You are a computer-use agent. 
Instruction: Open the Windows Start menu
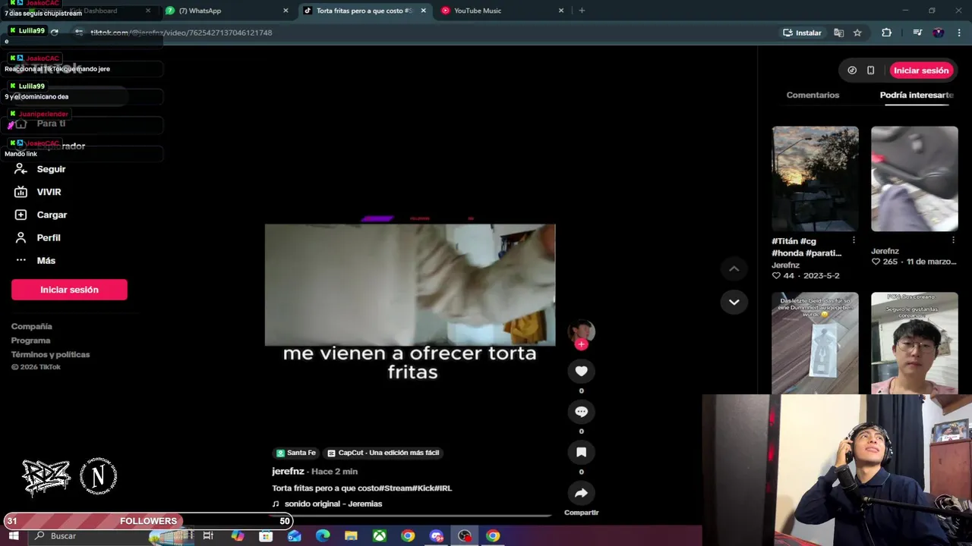tap(14, 535)
